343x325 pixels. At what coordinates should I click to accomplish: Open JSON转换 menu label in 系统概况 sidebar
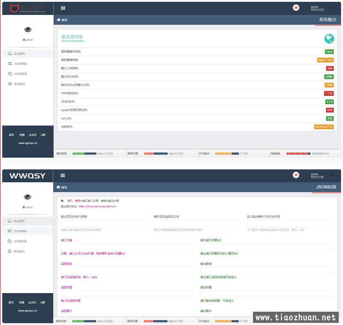[x=20, y=63]
